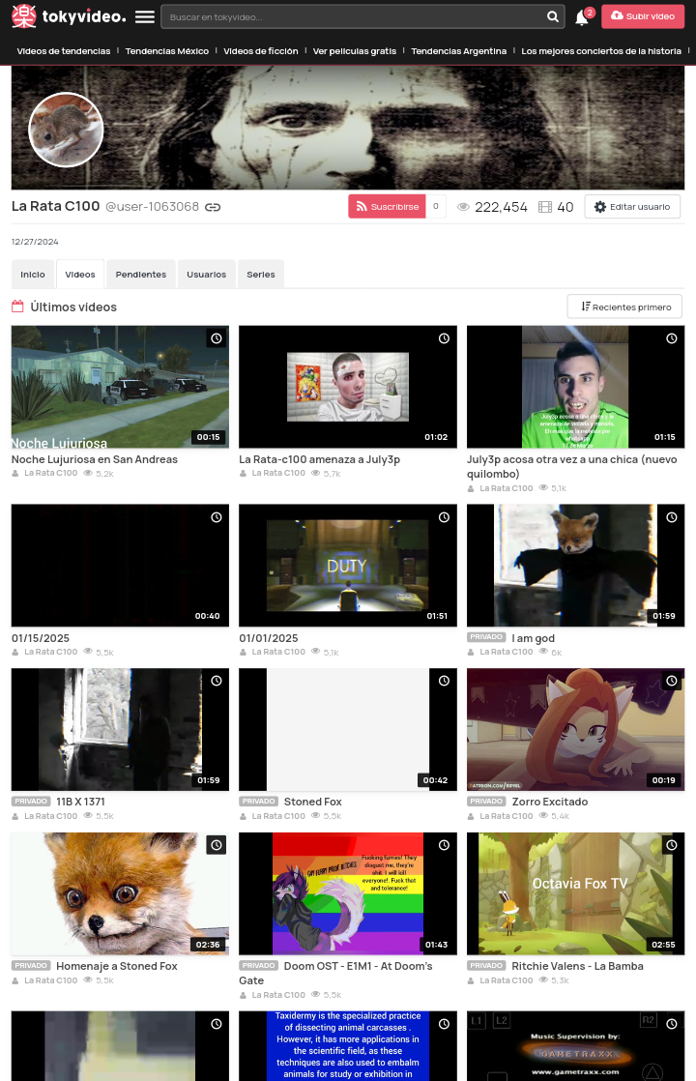This screenshot has width=696, height=1081.
Task: Click the tokyvideo logo
Action: click(69, 16)
